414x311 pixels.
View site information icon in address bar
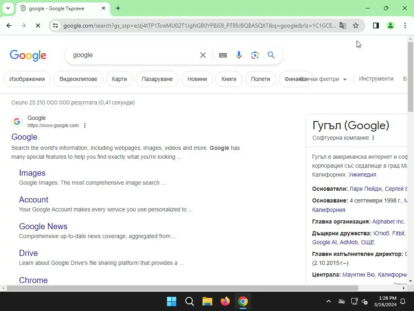point(55,26)
